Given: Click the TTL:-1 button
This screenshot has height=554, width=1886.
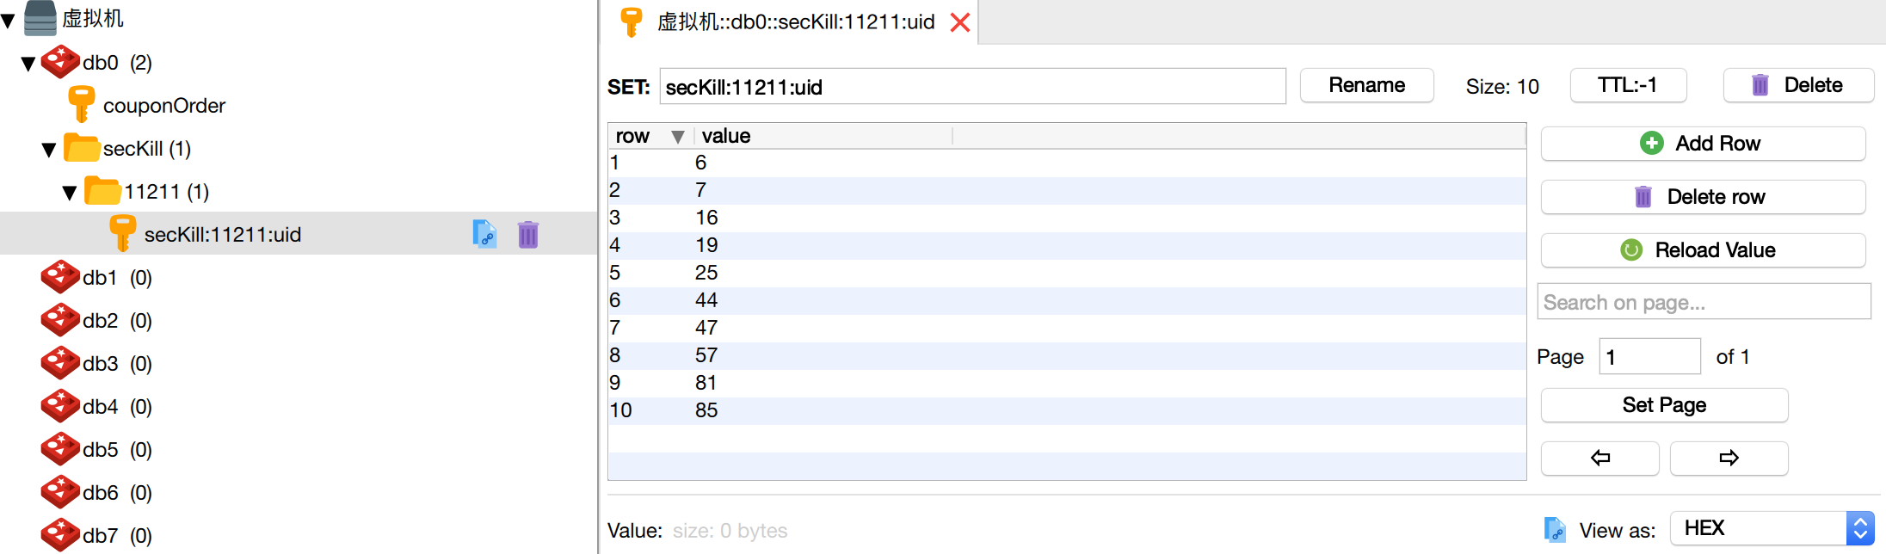Looking at the screenshot, I should click(1627, 85).
